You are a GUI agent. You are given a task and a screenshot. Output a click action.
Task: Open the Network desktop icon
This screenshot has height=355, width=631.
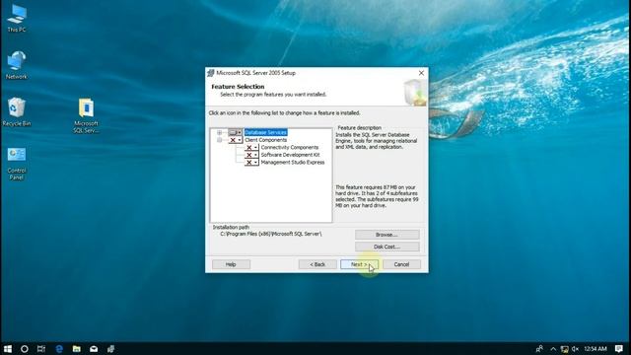17,65
